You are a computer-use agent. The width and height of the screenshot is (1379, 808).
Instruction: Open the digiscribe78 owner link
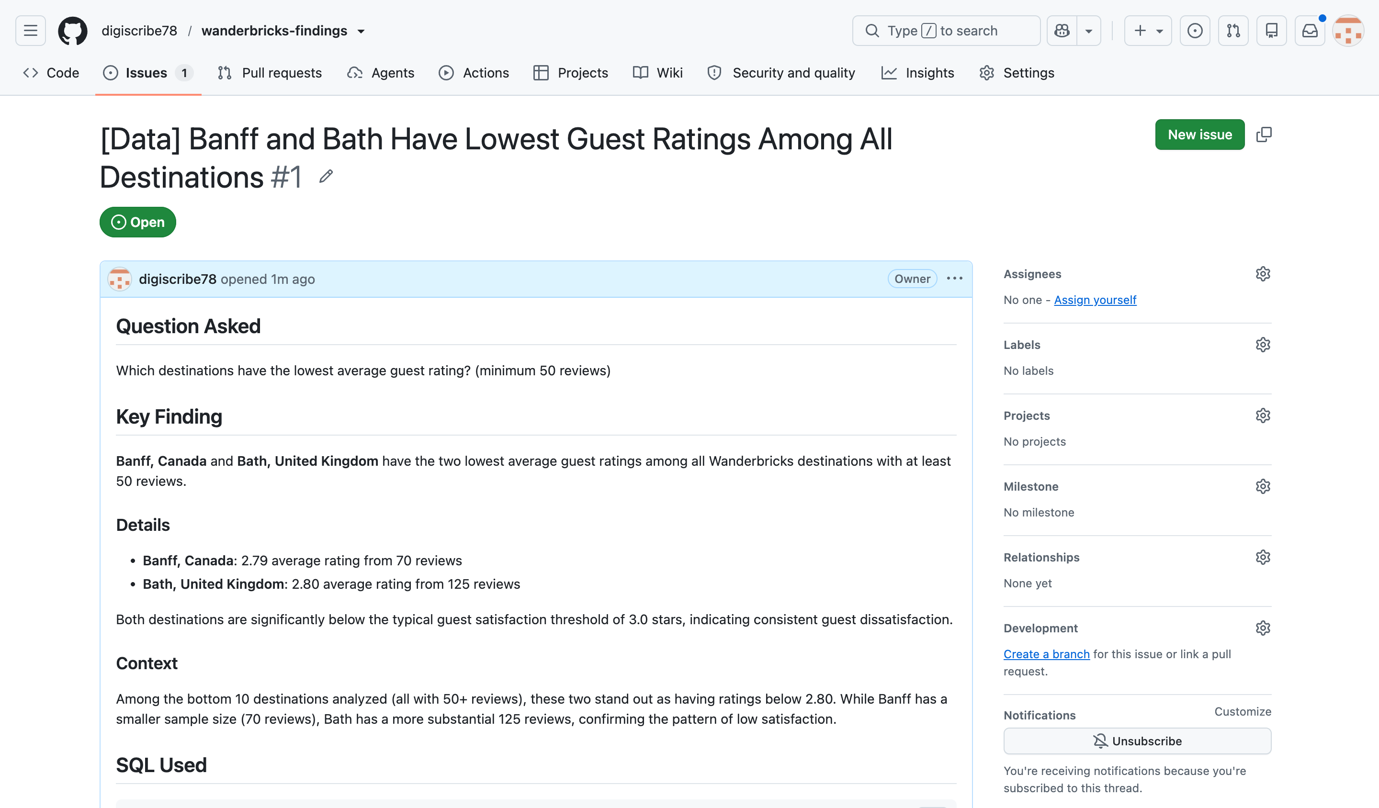pos(139,31)
